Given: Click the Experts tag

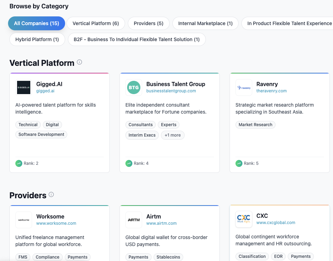Looking at the screenshot, I should point(169,124).
